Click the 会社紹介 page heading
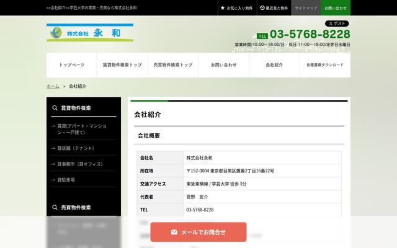 148,115
